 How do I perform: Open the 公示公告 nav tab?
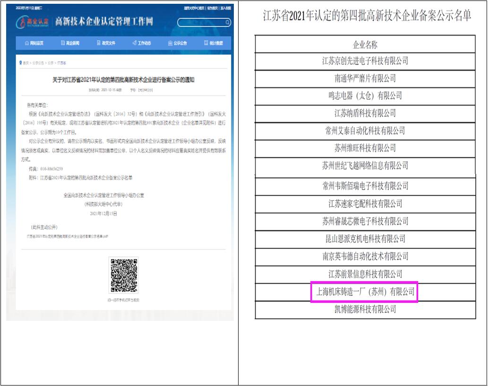pyautogui.click(x=178, y=43)
